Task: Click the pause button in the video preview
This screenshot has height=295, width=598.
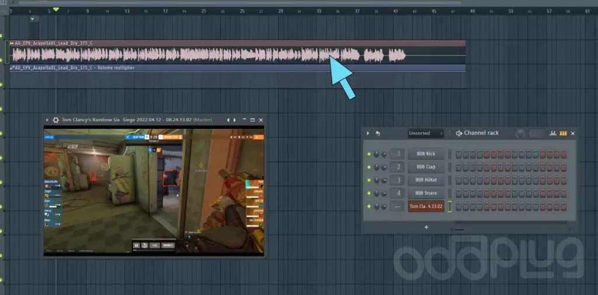Action: coord(137,245)
